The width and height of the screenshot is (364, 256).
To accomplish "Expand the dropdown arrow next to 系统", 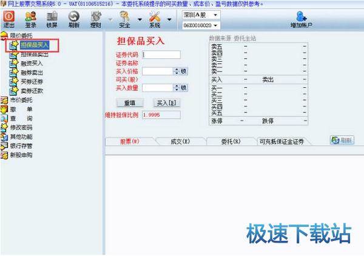I will coord(169,19).
